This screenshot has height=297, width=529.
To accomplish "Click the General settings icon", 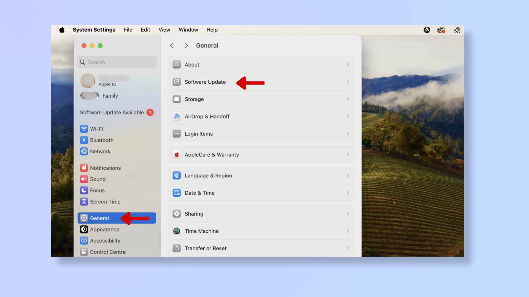I will pos(84,218).
